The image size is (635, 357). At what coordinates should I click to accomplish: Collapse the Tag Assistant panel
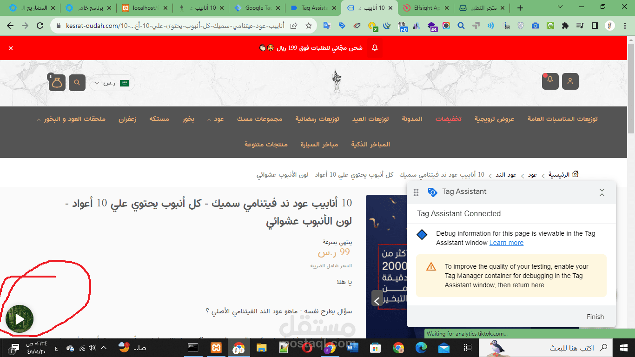click(602, 192)
